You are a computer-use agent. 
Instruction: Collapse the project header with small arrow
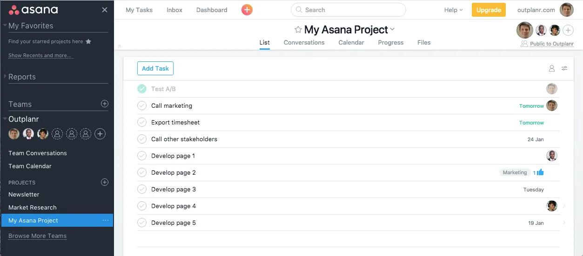click(x=120, y=46)
